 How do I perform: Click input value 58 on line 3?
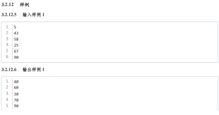[x=16, y=39]
